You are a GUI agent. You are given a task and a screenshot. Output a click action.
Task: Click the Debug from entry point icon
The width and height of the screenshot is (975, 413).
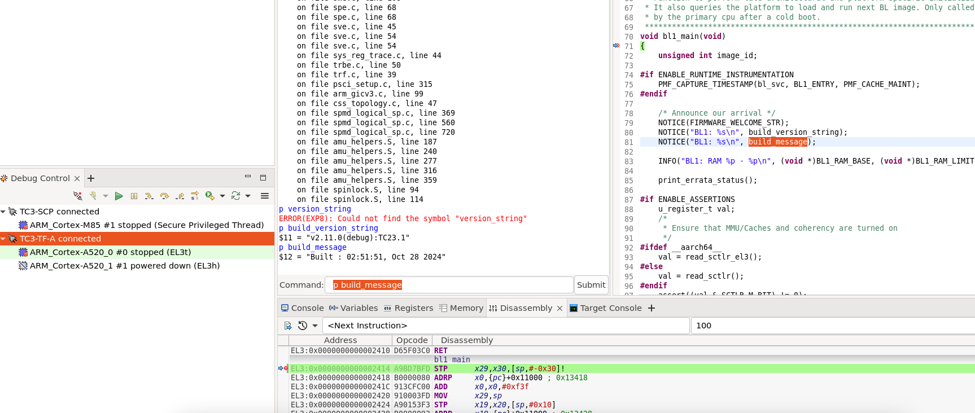[x=210, y=196]
